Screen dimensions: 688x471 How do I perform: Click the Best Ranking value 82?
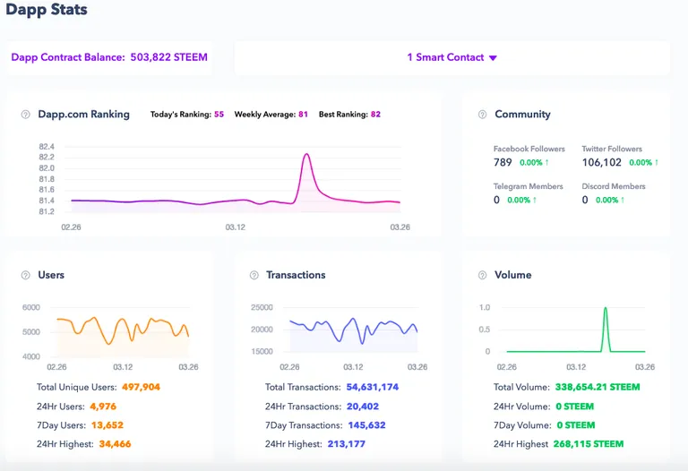coord(375,115)
